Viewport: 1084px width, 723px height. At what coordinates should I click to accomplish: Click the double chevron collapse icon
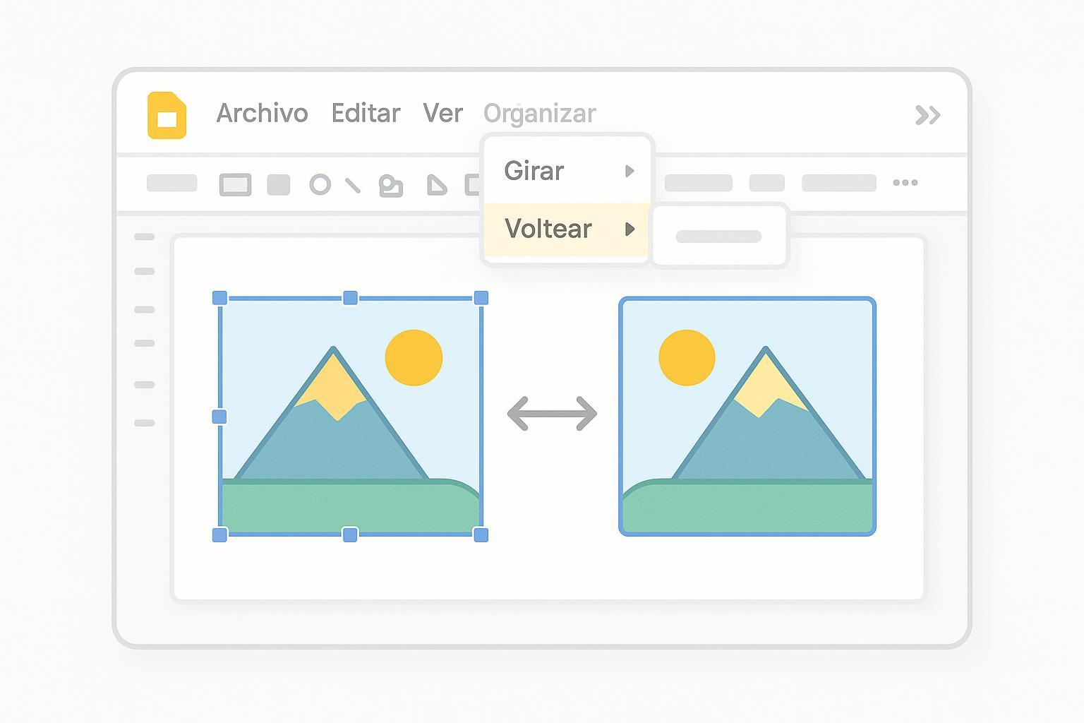coord(927,115)
